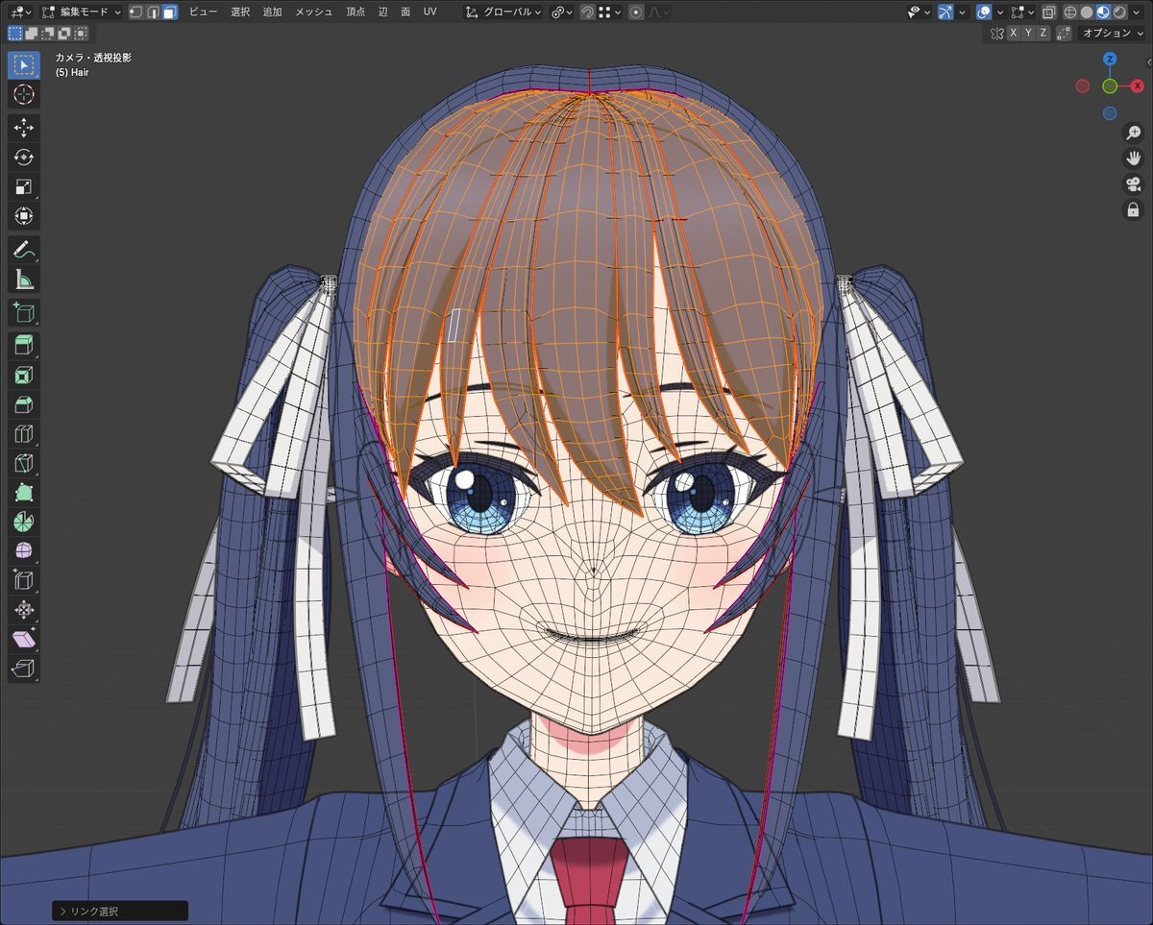The image size is (1153, 925).
Task: Expand the リンク選択 operator panel
Action: [x=120, y=911]
